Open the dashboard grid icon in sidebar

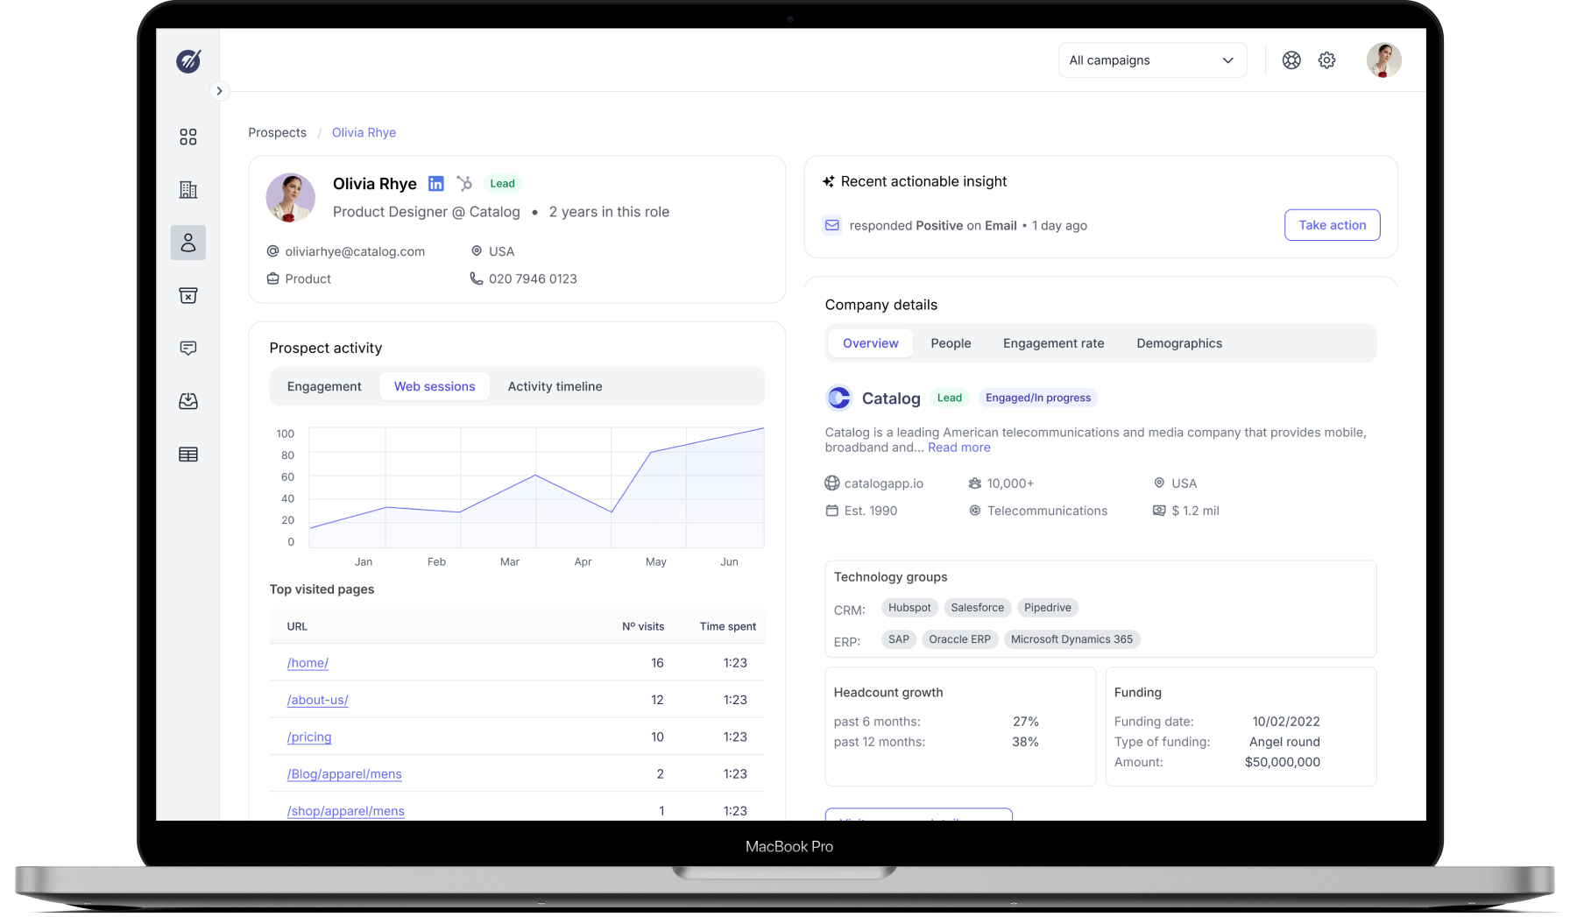188,137
